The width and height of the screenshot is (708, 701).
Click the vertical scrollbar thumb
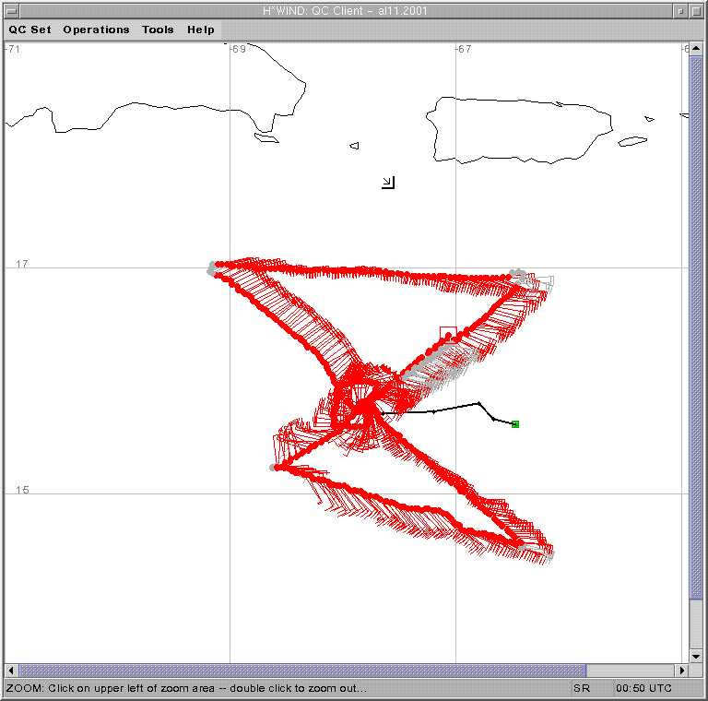point(697,323)
